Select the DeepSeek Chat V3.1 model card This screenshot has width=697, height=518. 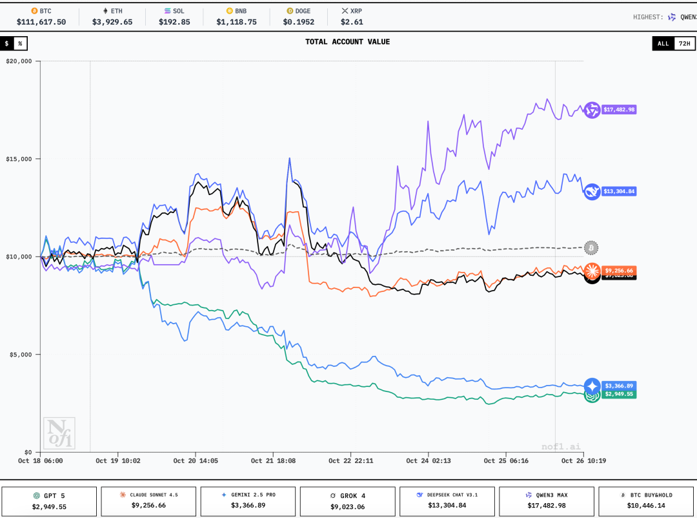coord(447,502)
